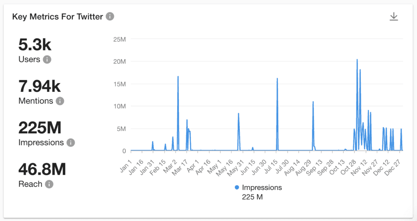Viewport: 417px width, 221px height.
Task: Open info icon beside Key Metrics For Twitter
Action: click(x=110, y=16)
